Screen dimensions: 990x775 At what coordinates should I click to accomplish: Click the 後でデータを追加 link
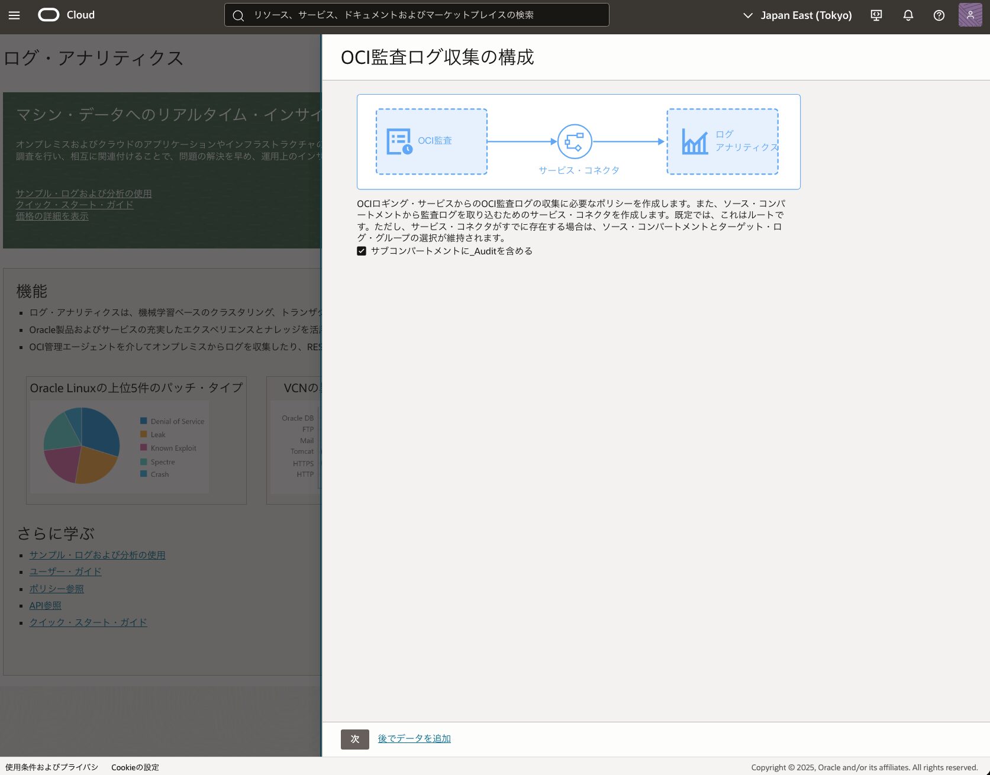pos(414,739)
